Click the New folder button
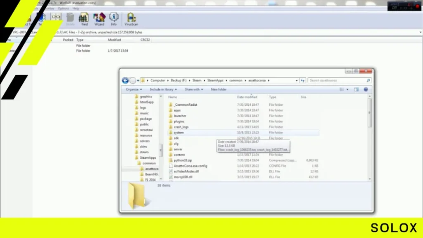Viewport: 423px width, 238px height. tap(219, 89)
